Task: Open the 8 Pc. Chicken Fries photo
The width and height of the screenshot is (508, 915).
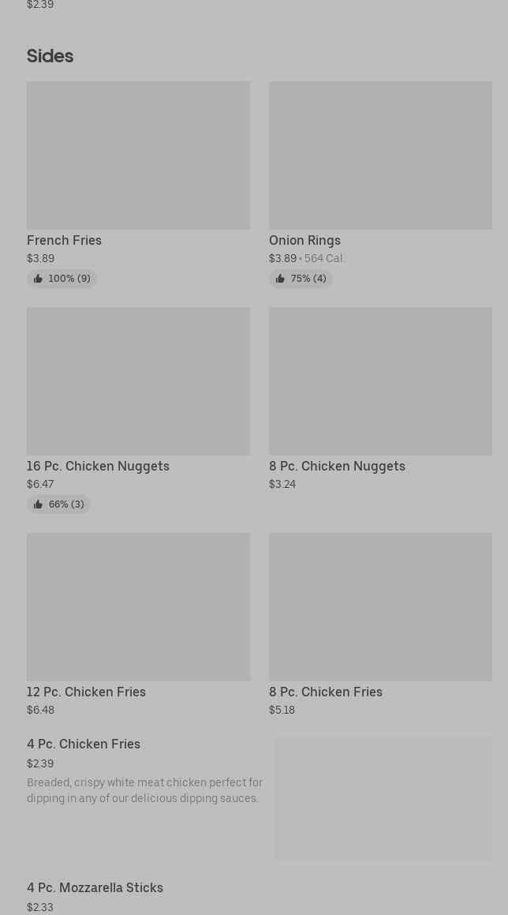Action: point(380,607)
